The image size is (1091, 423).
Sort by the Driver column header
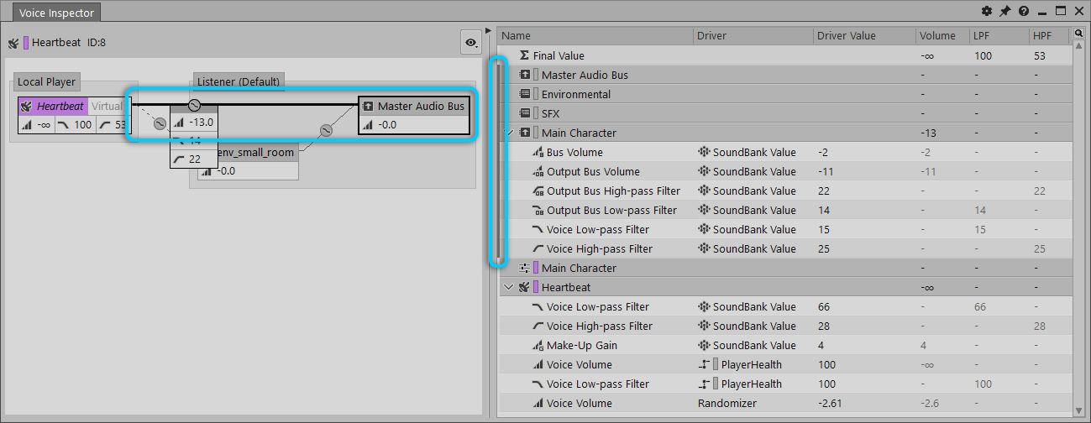click(711, 36)
